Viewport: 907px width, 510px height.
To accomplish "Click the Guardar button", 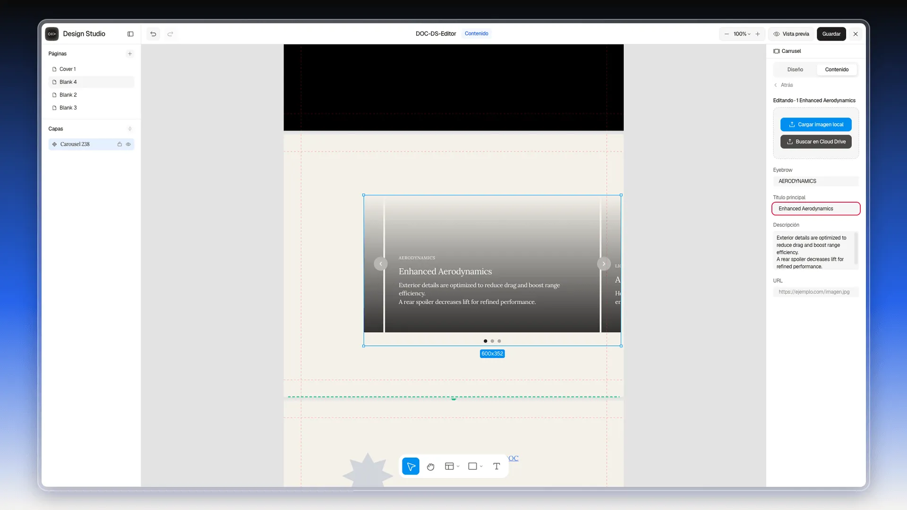I will click(831, 34).
